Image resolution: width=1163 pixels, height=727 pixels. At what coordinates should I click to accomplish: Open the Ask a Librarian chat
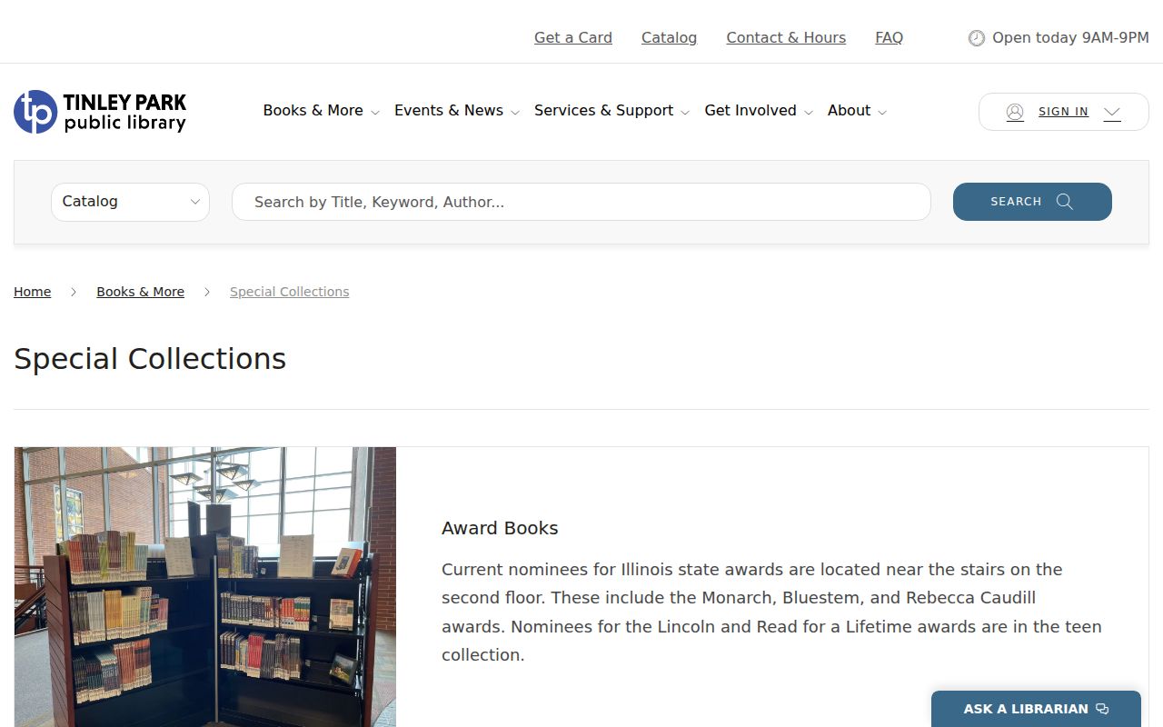coord(1036,709)
